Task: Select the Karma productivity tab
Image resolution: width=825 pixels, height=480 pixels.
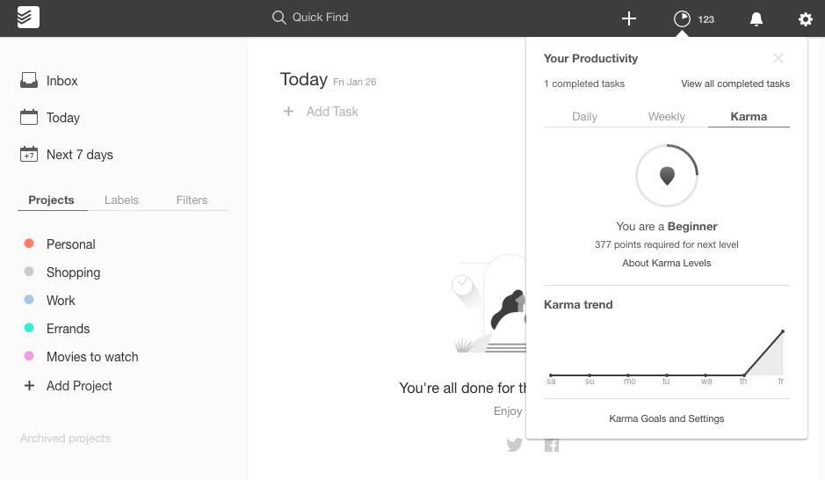Action: point(749,116)
